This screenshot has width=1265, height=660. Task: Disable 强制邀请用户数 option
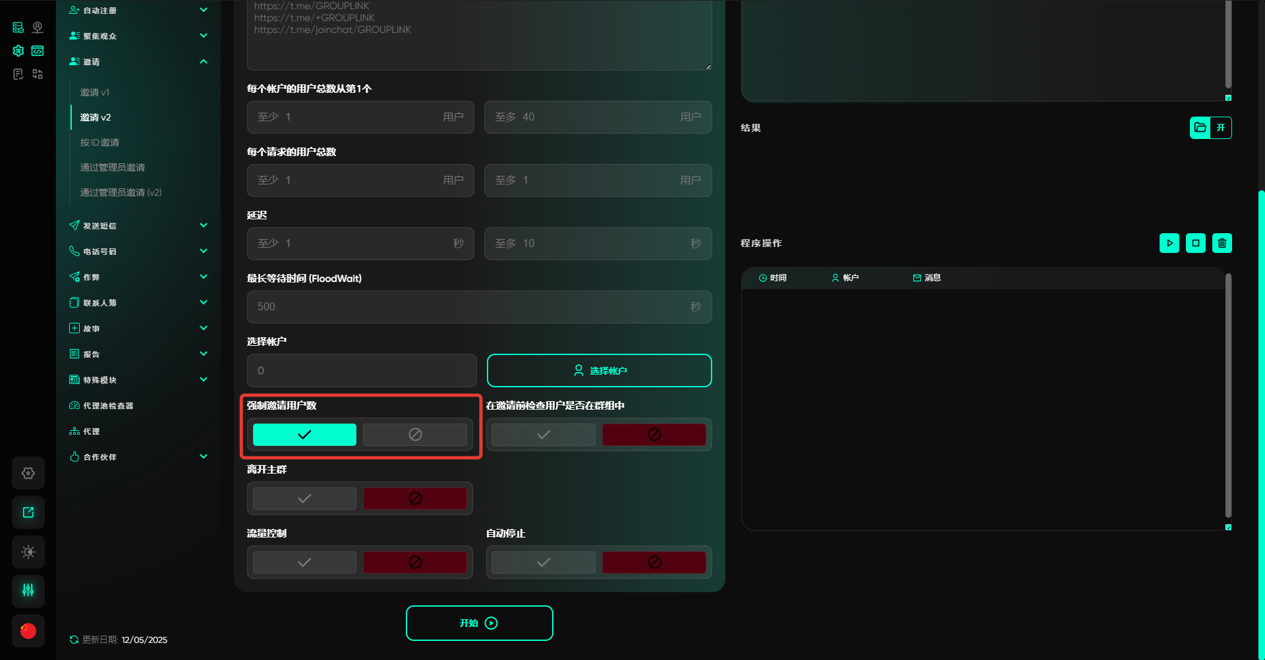[x=414, y=435]
